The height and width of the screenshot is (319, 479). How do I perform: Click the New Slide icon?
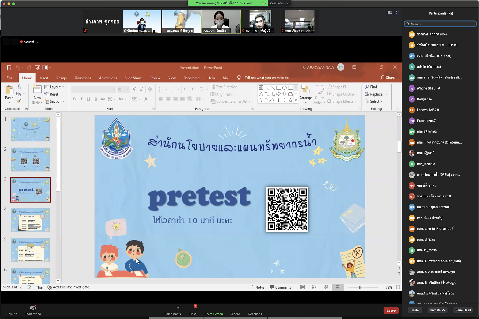(37, 89)
